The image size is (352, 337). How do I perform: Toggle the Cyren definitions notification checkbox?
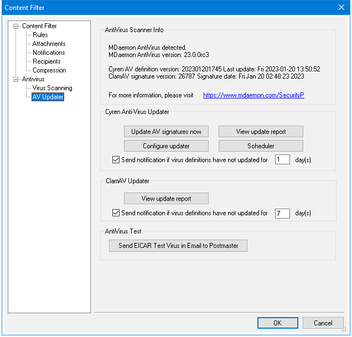[x=116, y=160]
